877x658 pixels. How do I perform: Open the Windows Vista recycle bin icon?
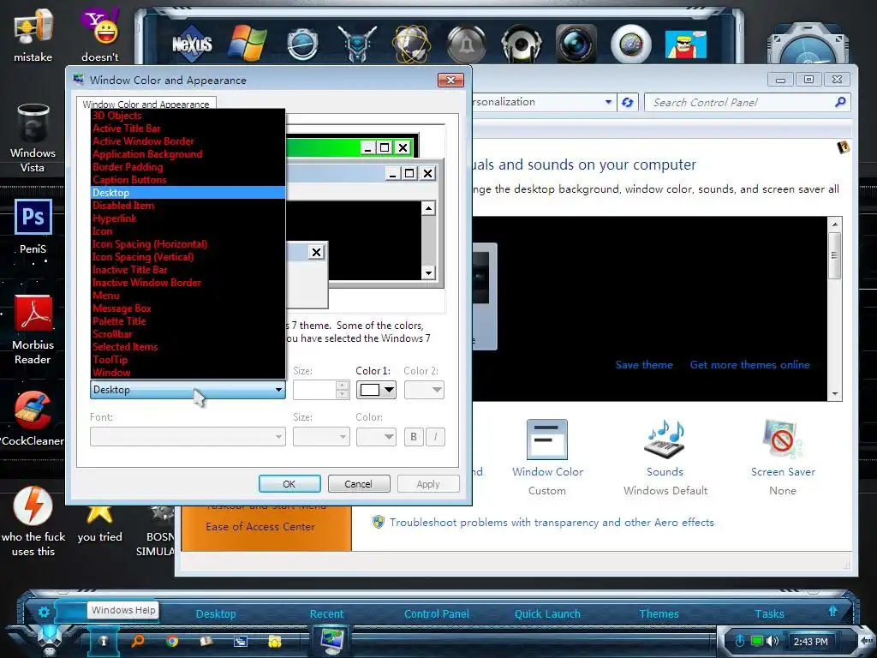coord(33,138)
